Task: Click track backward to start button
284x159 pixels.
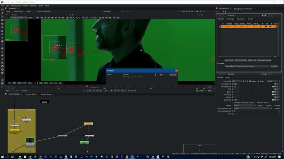Action: tap(42, 18)
